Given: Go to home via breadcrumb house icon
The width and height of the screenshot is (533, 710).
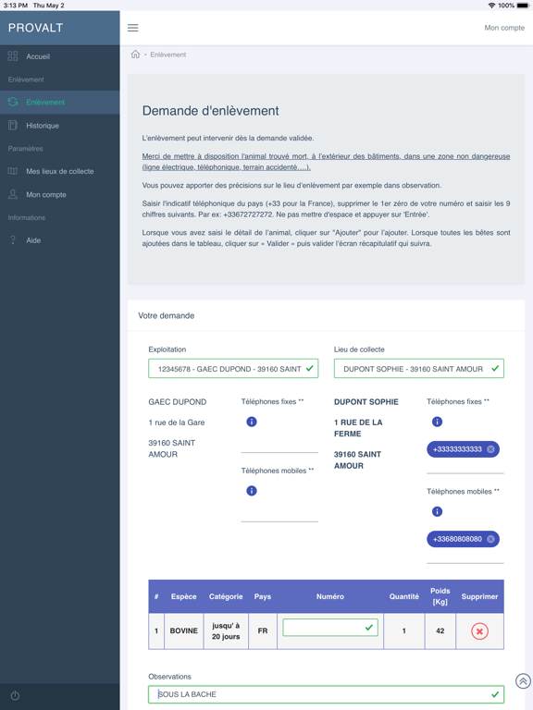Looking at the screenshot, I should click(x=135, y=55).
